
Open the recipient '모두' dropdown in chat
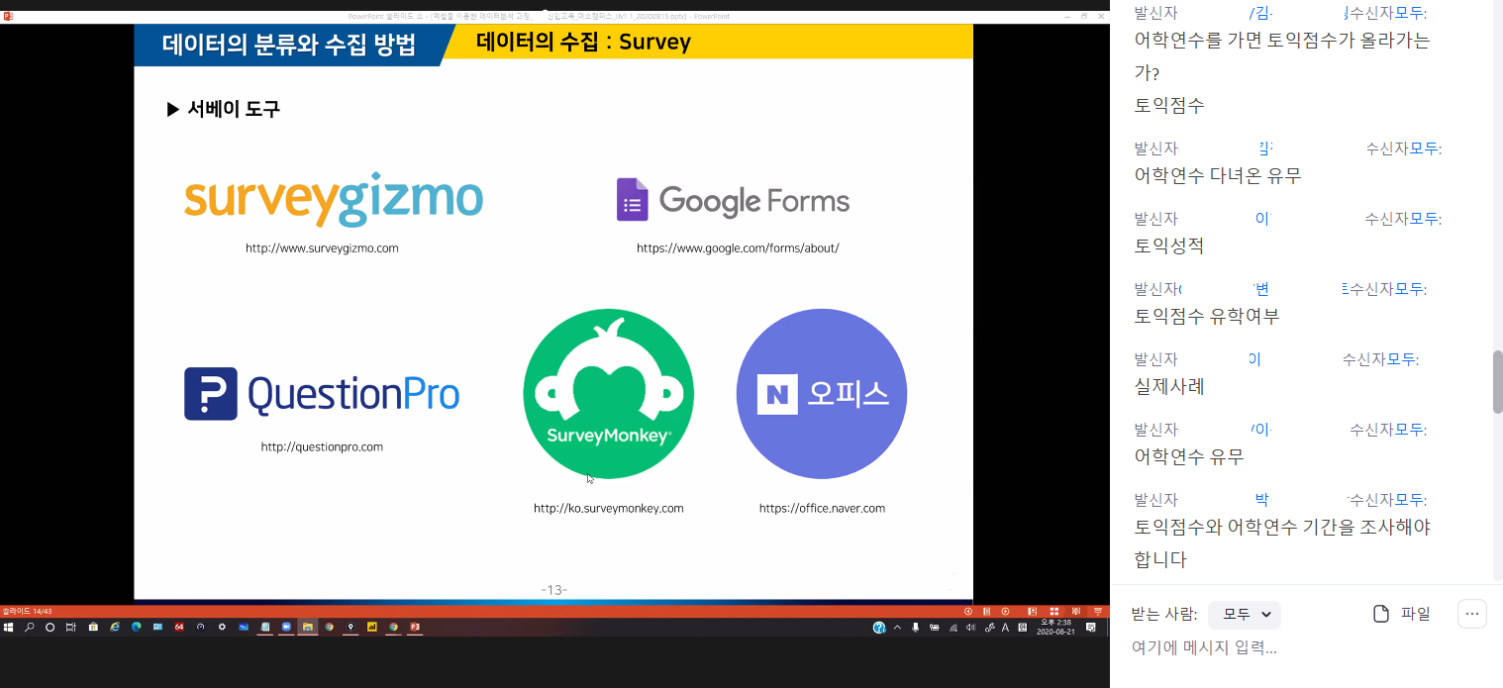click(x=1244, y=615)
